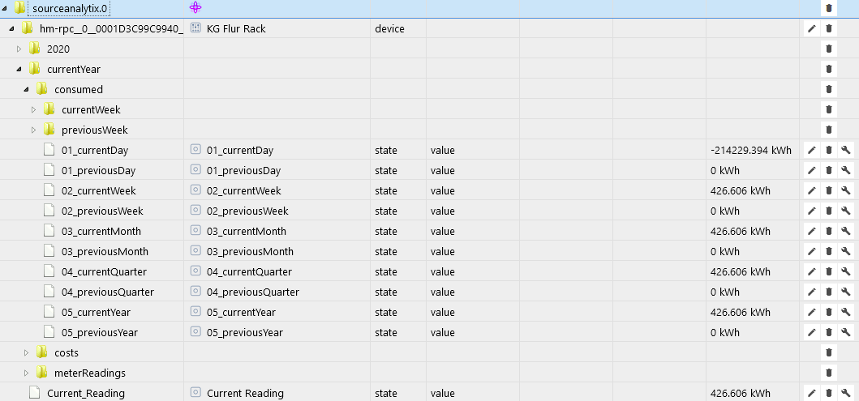Select the 05_previousYear tree item

100,332
